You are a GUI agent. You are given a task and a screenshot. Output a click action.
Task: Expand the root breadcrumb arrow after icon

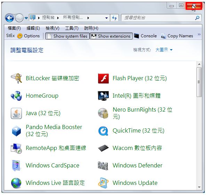39,18
